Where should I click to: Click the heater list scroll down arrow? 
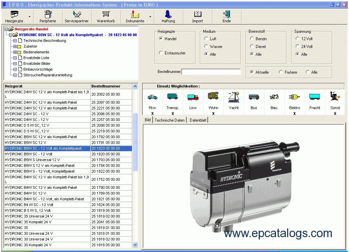pyautogui.click(x=135, y=245)
